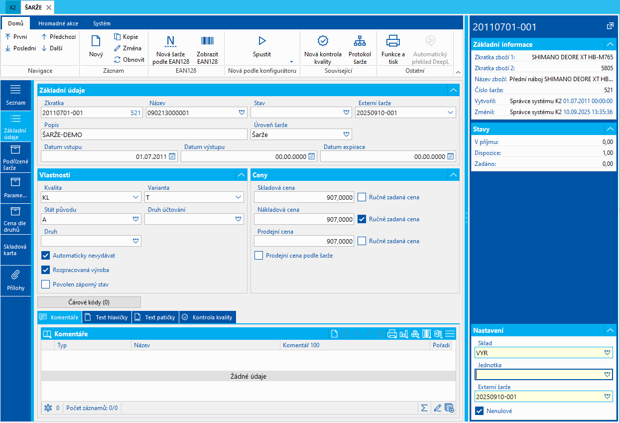Open Podřízené šarže sidebar page

coord(15,157)
